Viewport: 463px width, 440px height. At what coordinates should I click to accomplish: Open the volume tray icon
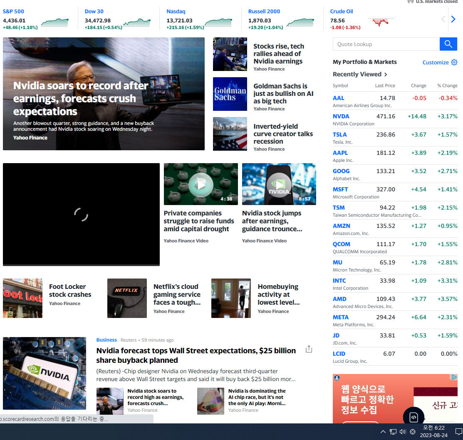click(403, 432)
